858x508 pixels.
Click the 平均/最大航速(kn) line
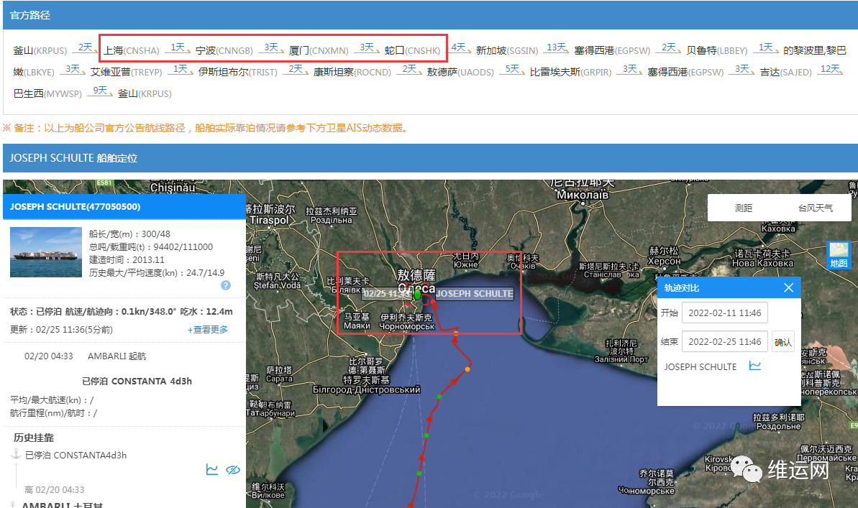click(x=52, y=400)
